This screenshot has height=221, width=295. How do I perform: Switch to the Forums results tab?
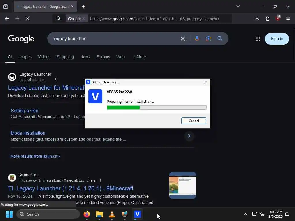[x=103, y=57]
